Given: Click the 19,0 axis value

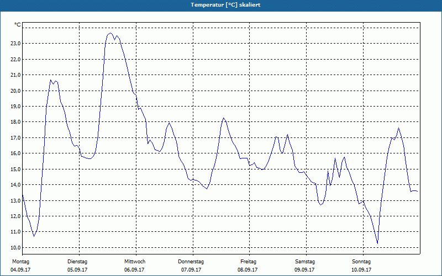Looking at the screenshot, I should click(x=16, y=106).
